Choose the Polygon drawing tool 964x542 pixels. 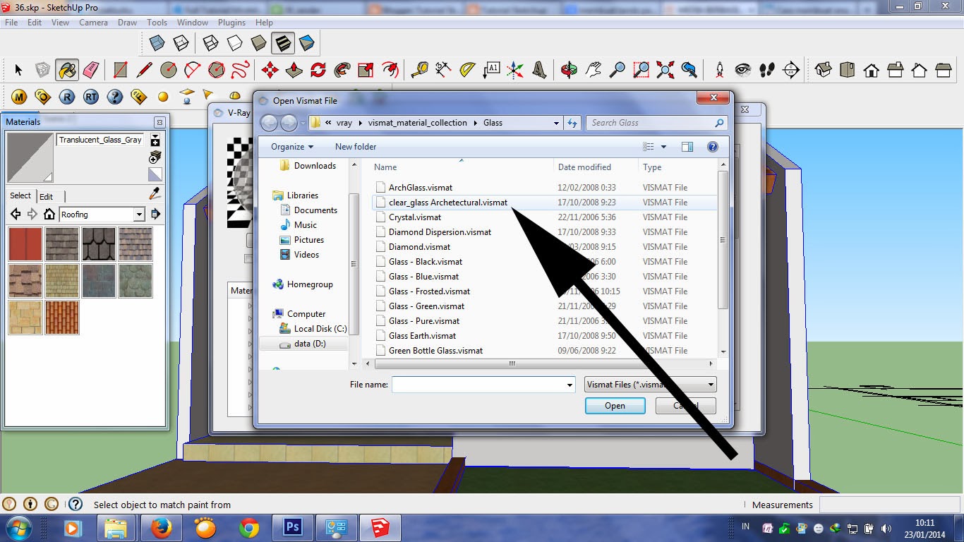(x=217, y=70)
